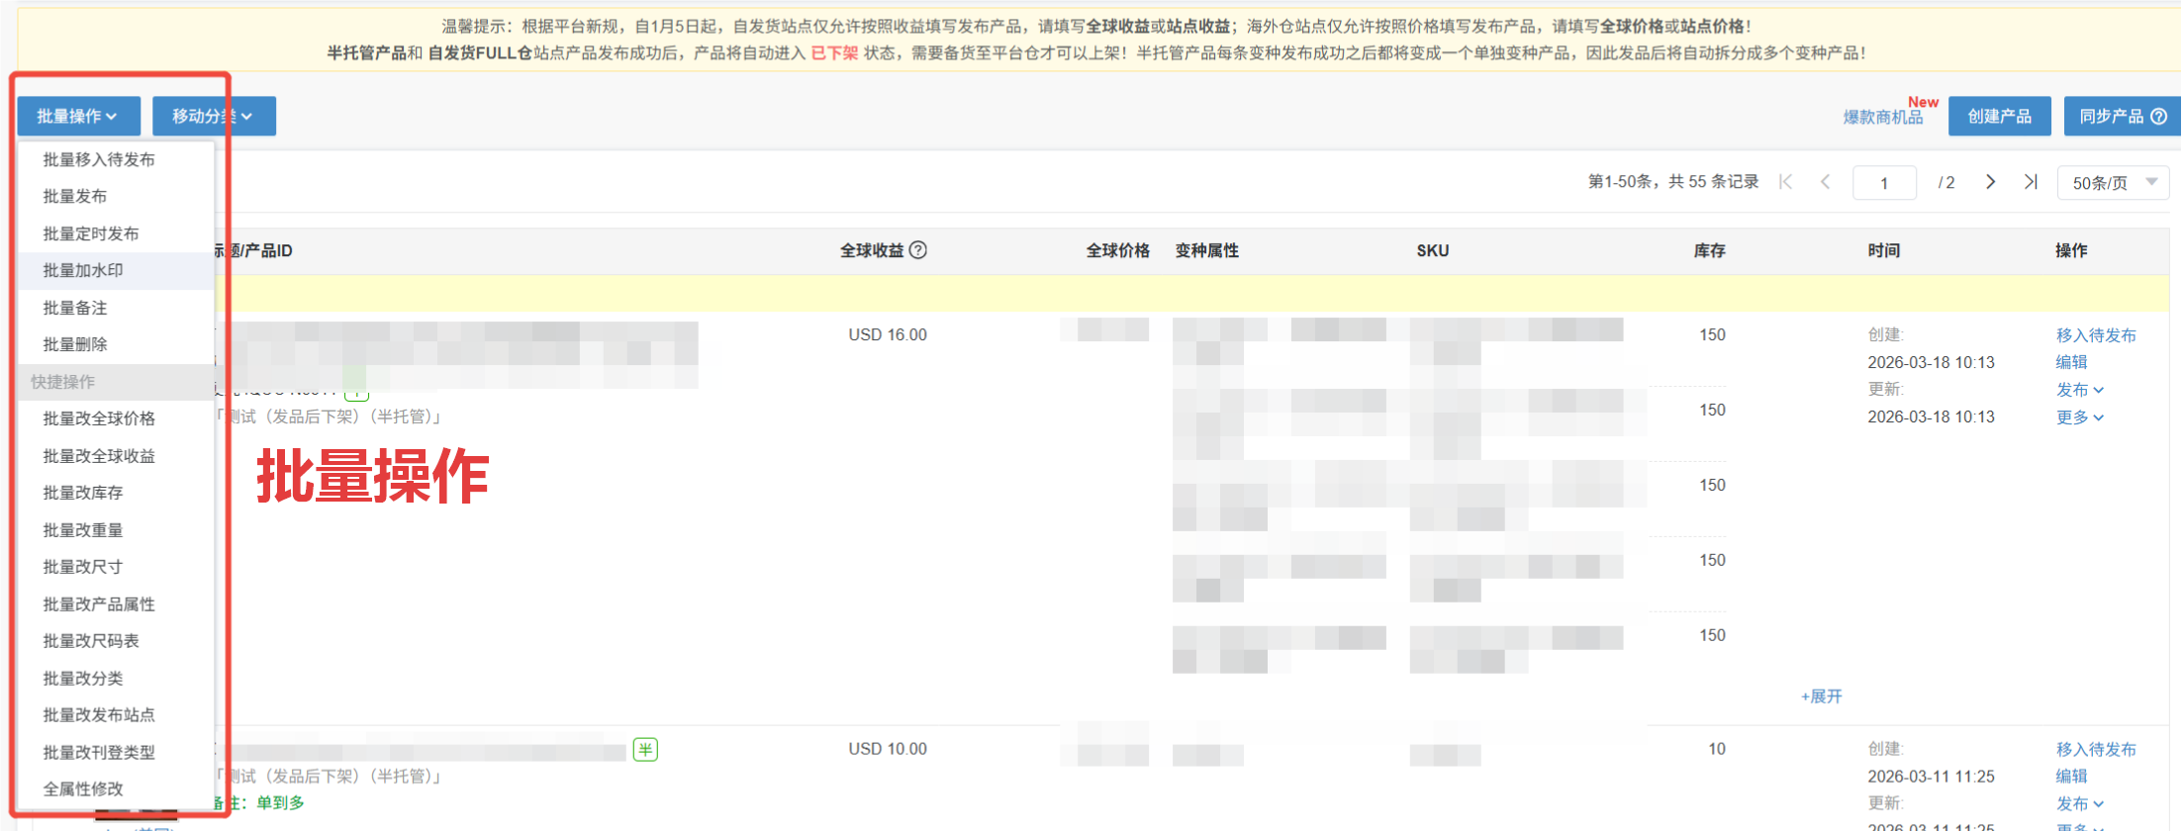
Task: Click the green 半 badge on second product
Action: coord(645,750)
